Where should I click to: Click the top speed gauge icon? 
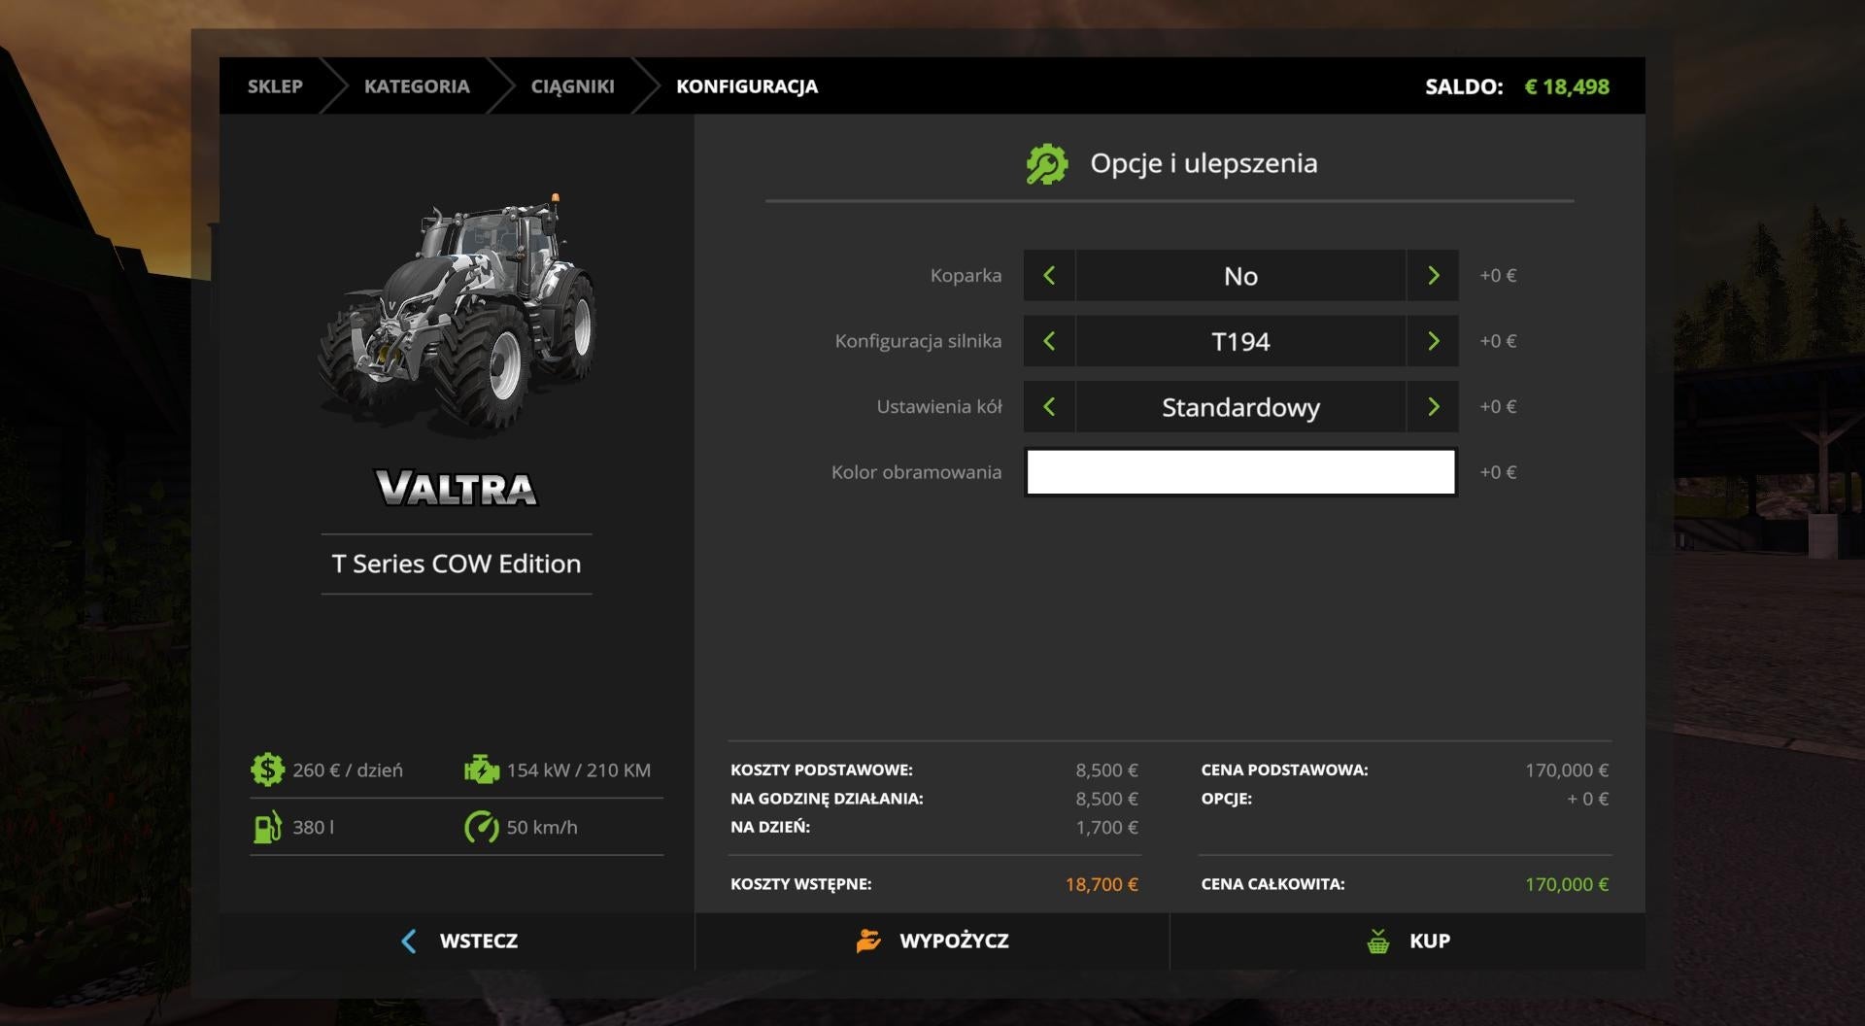(481, 827)
